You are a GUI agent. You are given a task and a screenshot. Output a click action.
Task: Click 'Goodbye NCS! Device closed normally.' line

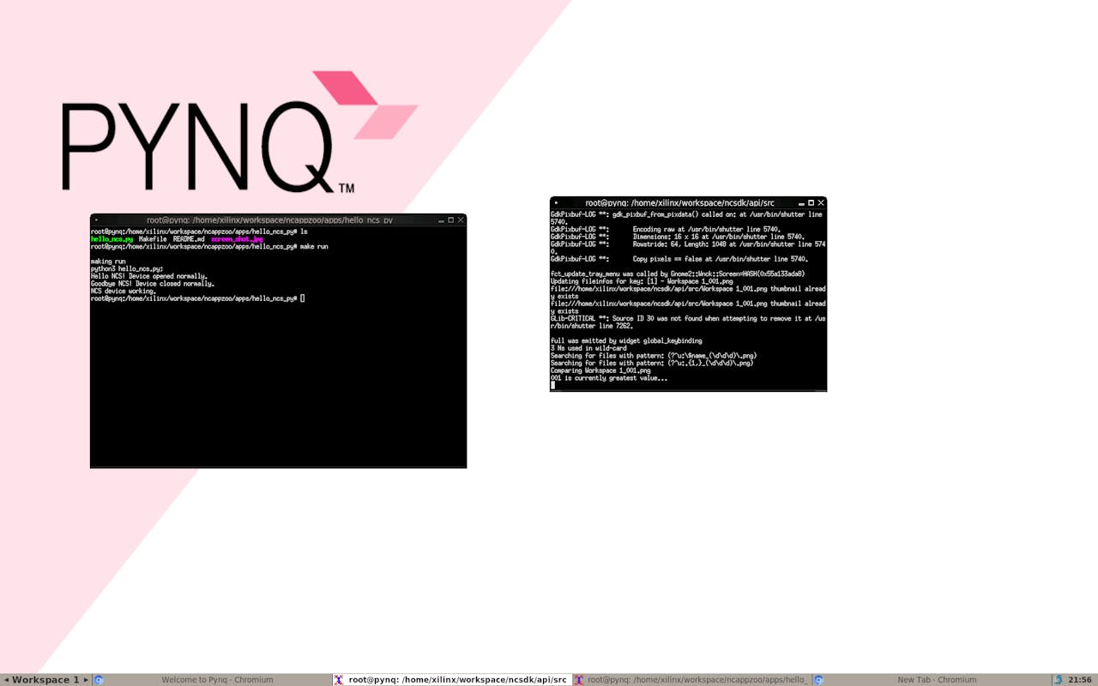tap(153, 284)
